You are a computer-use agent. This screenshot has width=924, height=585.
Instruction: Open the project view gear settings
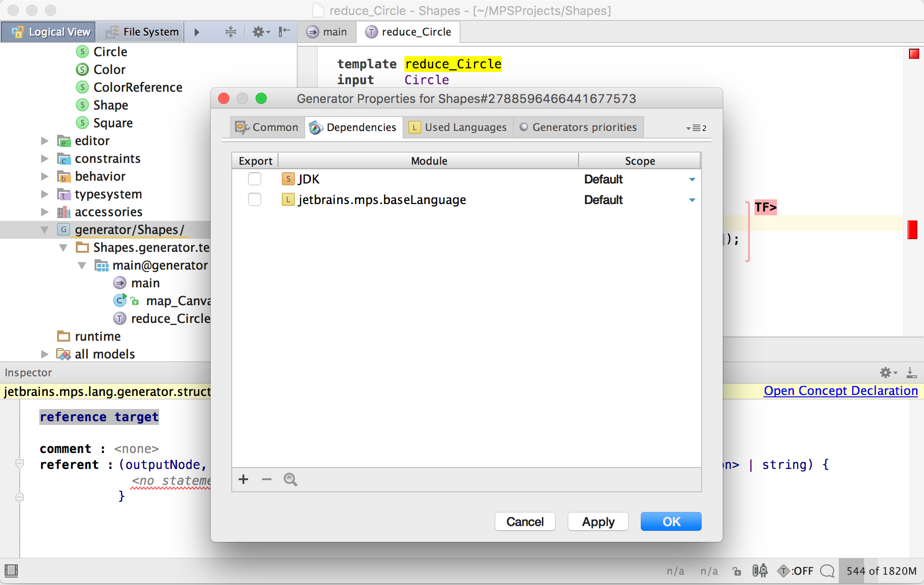[260, 32]
